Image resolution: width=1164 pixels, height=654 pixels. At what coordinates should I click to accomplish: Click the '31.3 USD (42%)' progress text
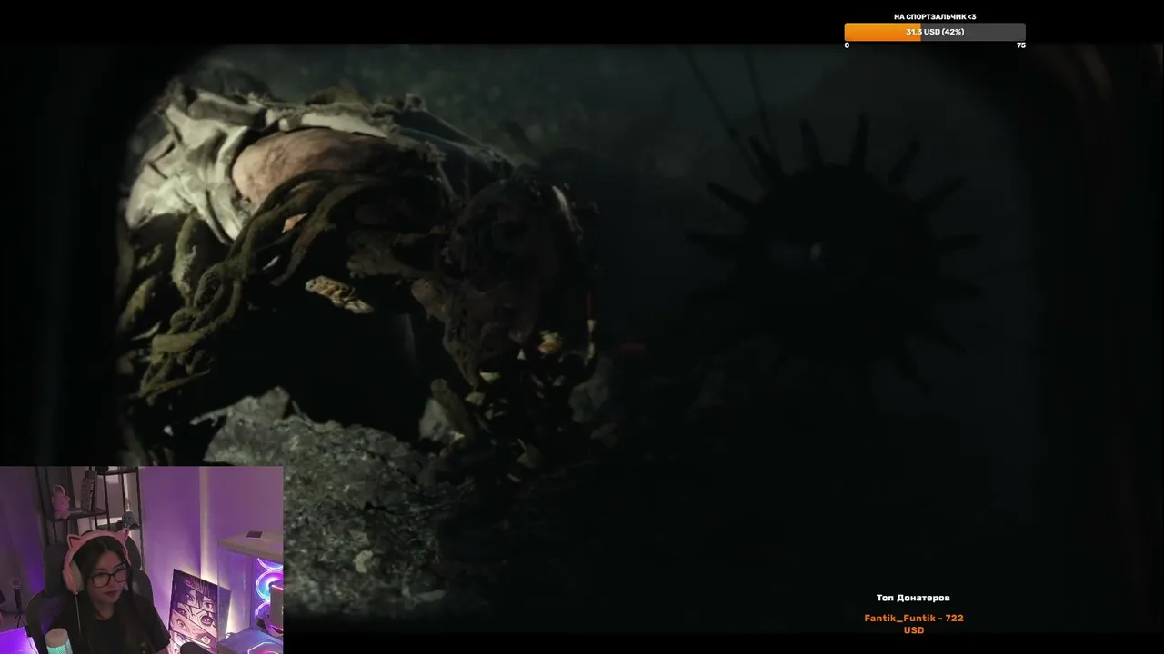pyautogui.click(x=935, y=32)
